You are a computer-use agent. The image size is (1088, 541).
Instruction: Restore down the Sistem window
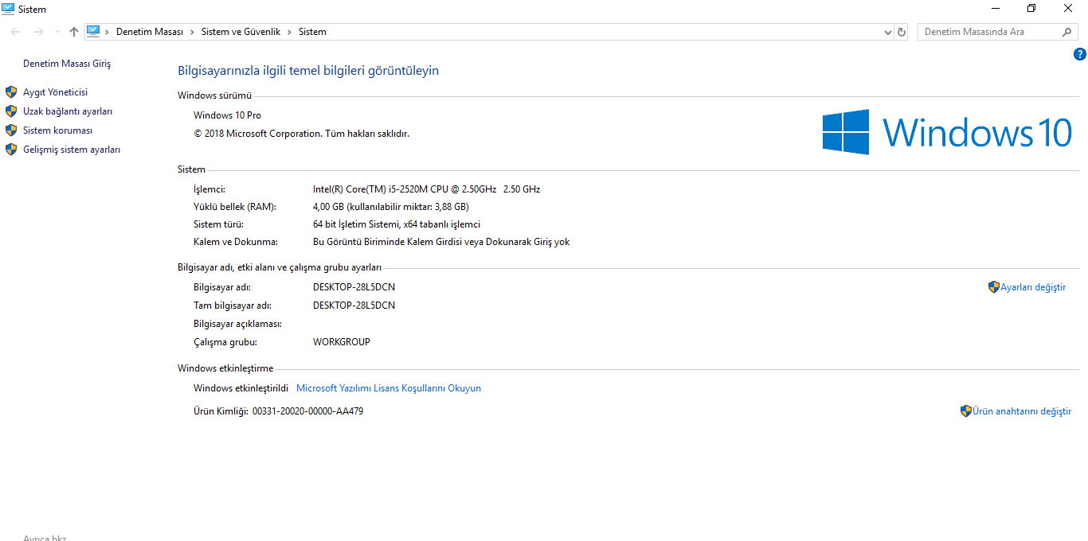click(1031, 9)
